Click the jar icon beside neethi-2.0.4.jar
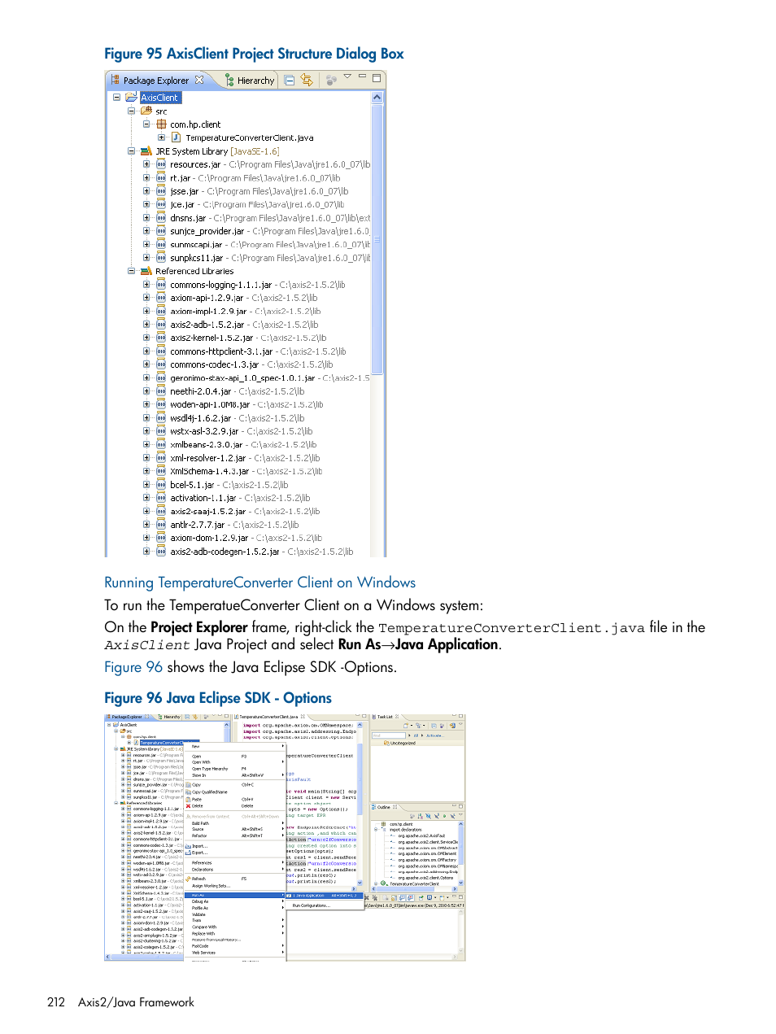Image resolution: width=776 pixels, height=1034 pixels. 161,391
